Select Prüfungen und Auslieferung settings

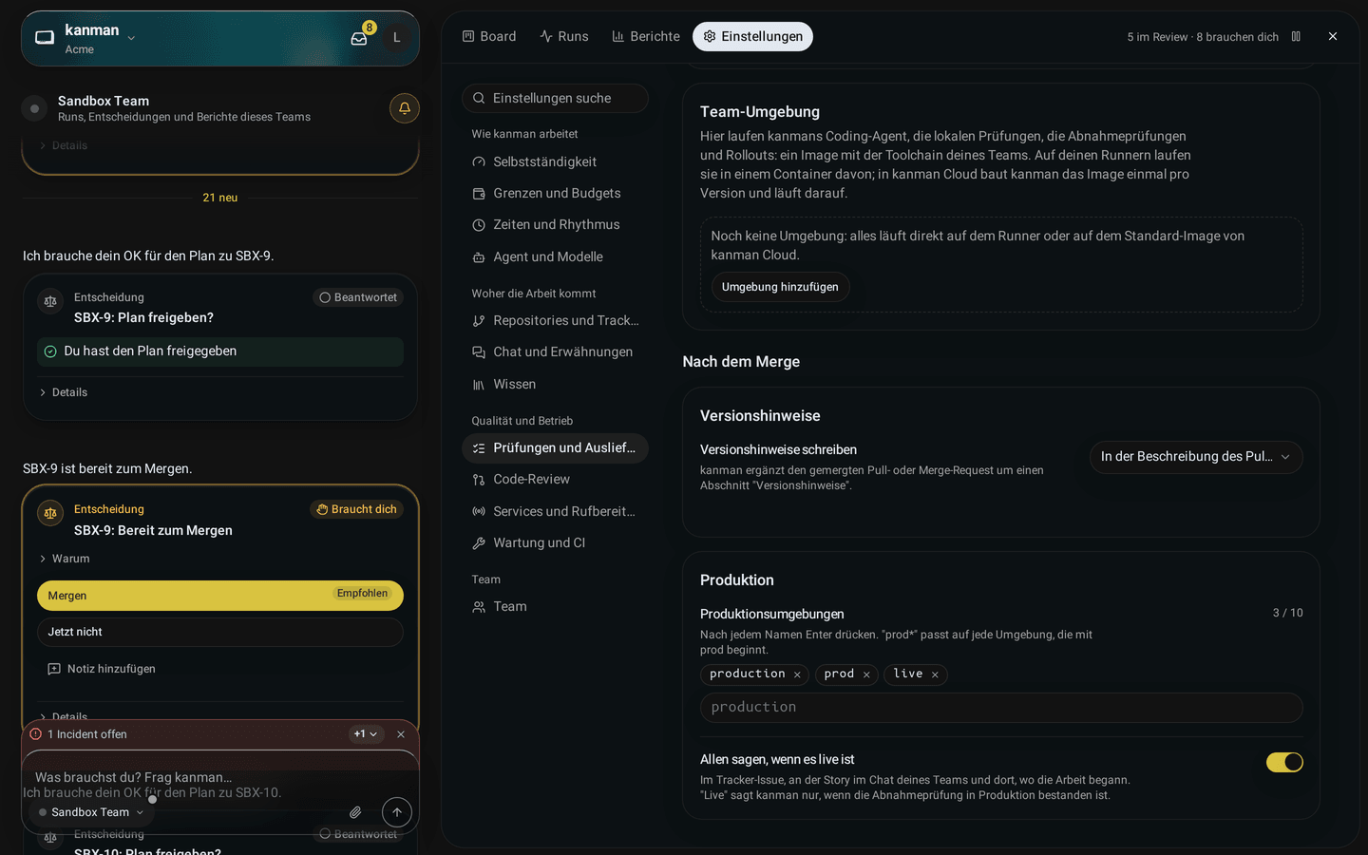[x=555, y=447]
